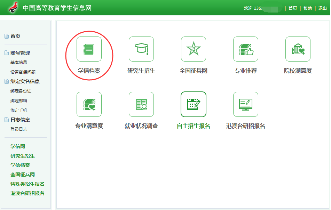Open the 研究生招生 graduation cap icon

141,49
